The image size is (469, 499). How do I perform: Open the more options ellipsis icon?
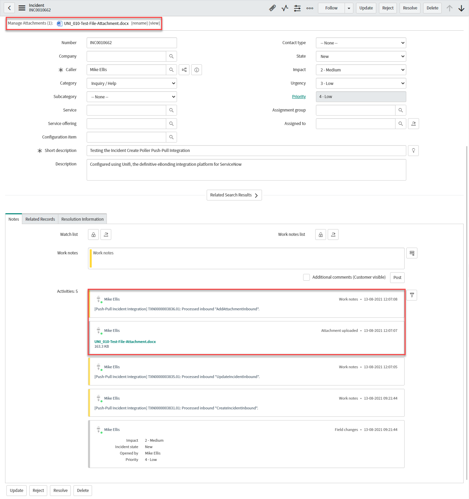tap(310, 8)
